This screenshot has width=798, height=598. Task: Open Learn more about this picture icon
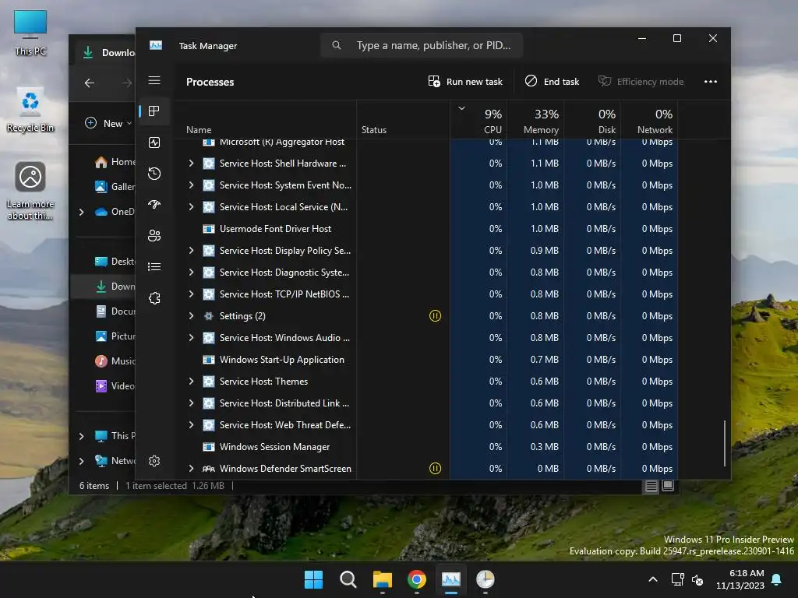[30, 192]
